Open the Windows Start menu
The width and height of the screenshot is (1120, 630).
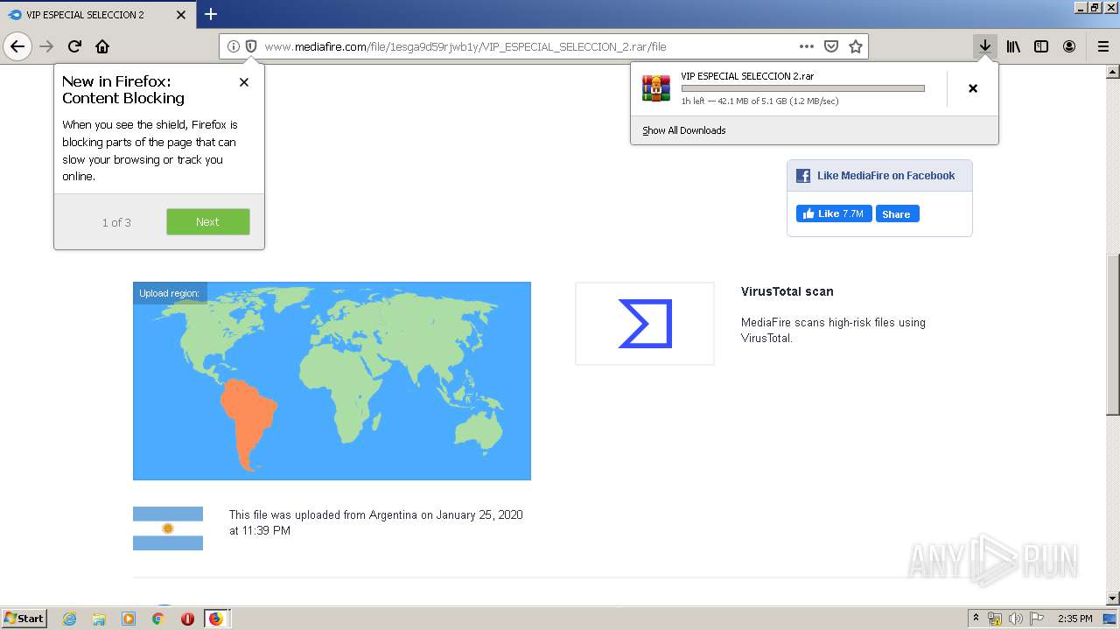(x=24, y=618)
